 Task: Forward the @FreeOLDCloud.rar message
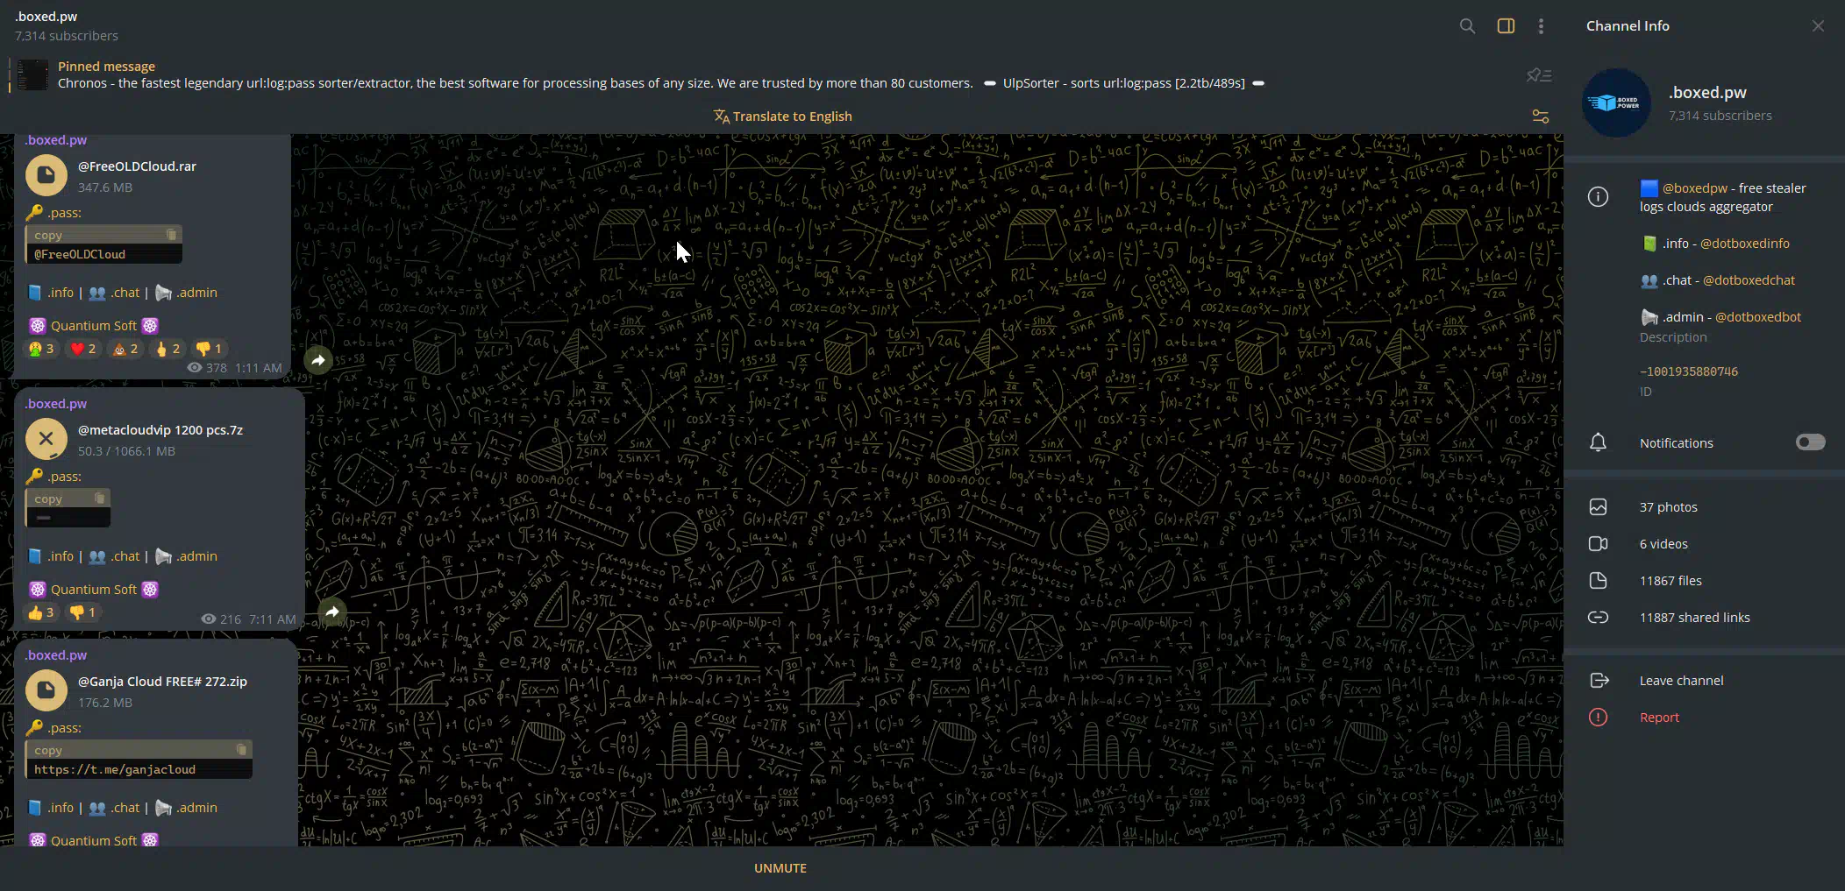pyautogui.click(x=318, y=360)
